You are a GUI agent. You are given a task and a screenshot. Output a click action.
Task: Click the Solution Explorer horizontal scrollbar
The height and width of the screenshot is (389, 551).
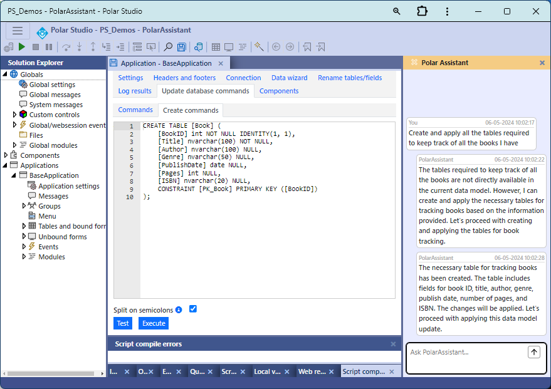tap(51, 373)
